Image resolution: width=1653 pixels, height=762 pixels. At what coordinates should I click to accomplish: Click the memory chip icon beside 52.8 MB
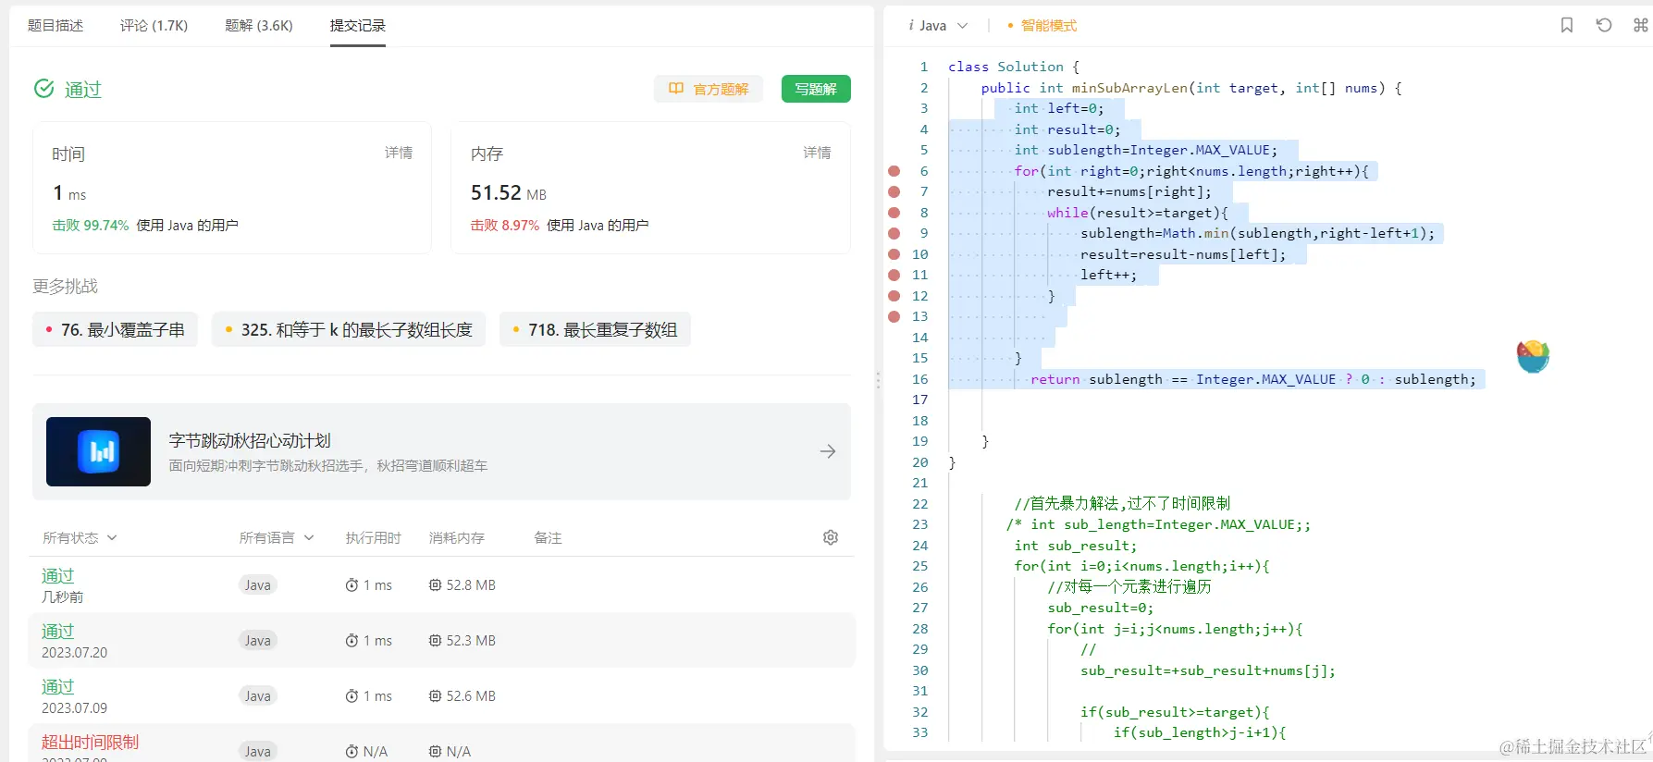[435, 585]
